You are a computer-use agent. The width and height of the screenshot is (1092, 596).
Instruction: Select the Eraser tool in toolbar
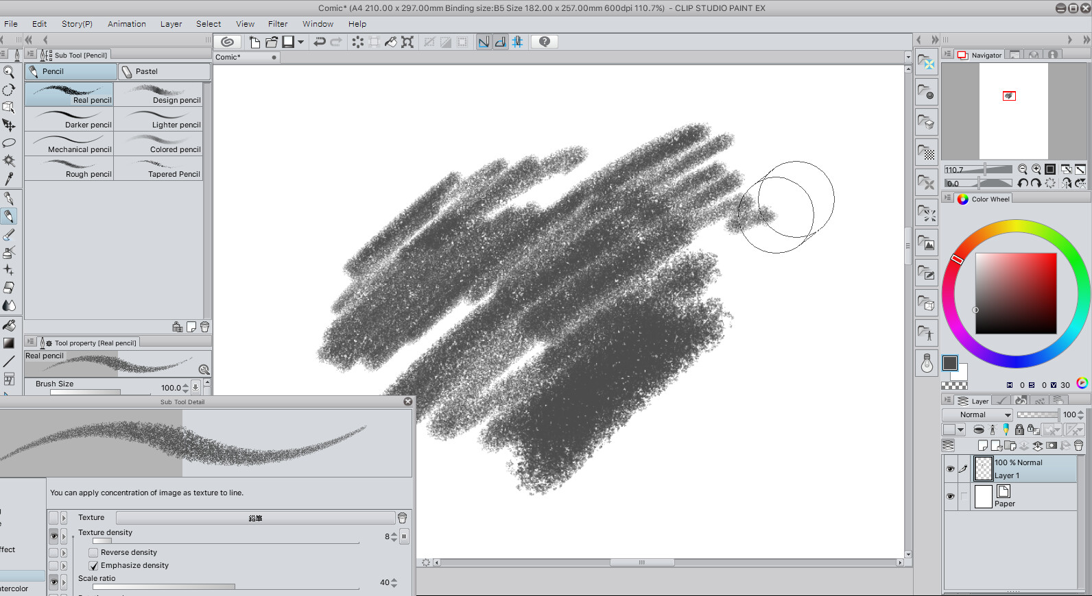pos(9,288)
